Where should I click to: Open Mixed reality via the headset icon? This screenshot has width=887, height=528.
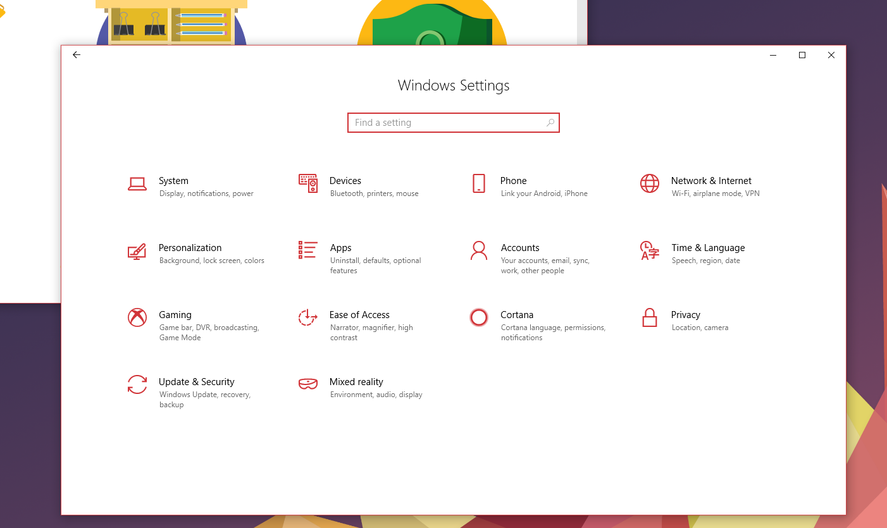point(307,384)
